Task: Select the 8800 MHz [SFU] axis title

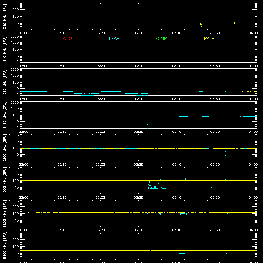Action: click(x=4, y=214)
